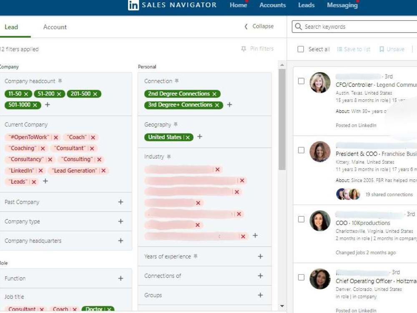Remove the "#OpenToWork" company exclusion
The width and height of the screenshot is (417, 313).
[56, 137]
